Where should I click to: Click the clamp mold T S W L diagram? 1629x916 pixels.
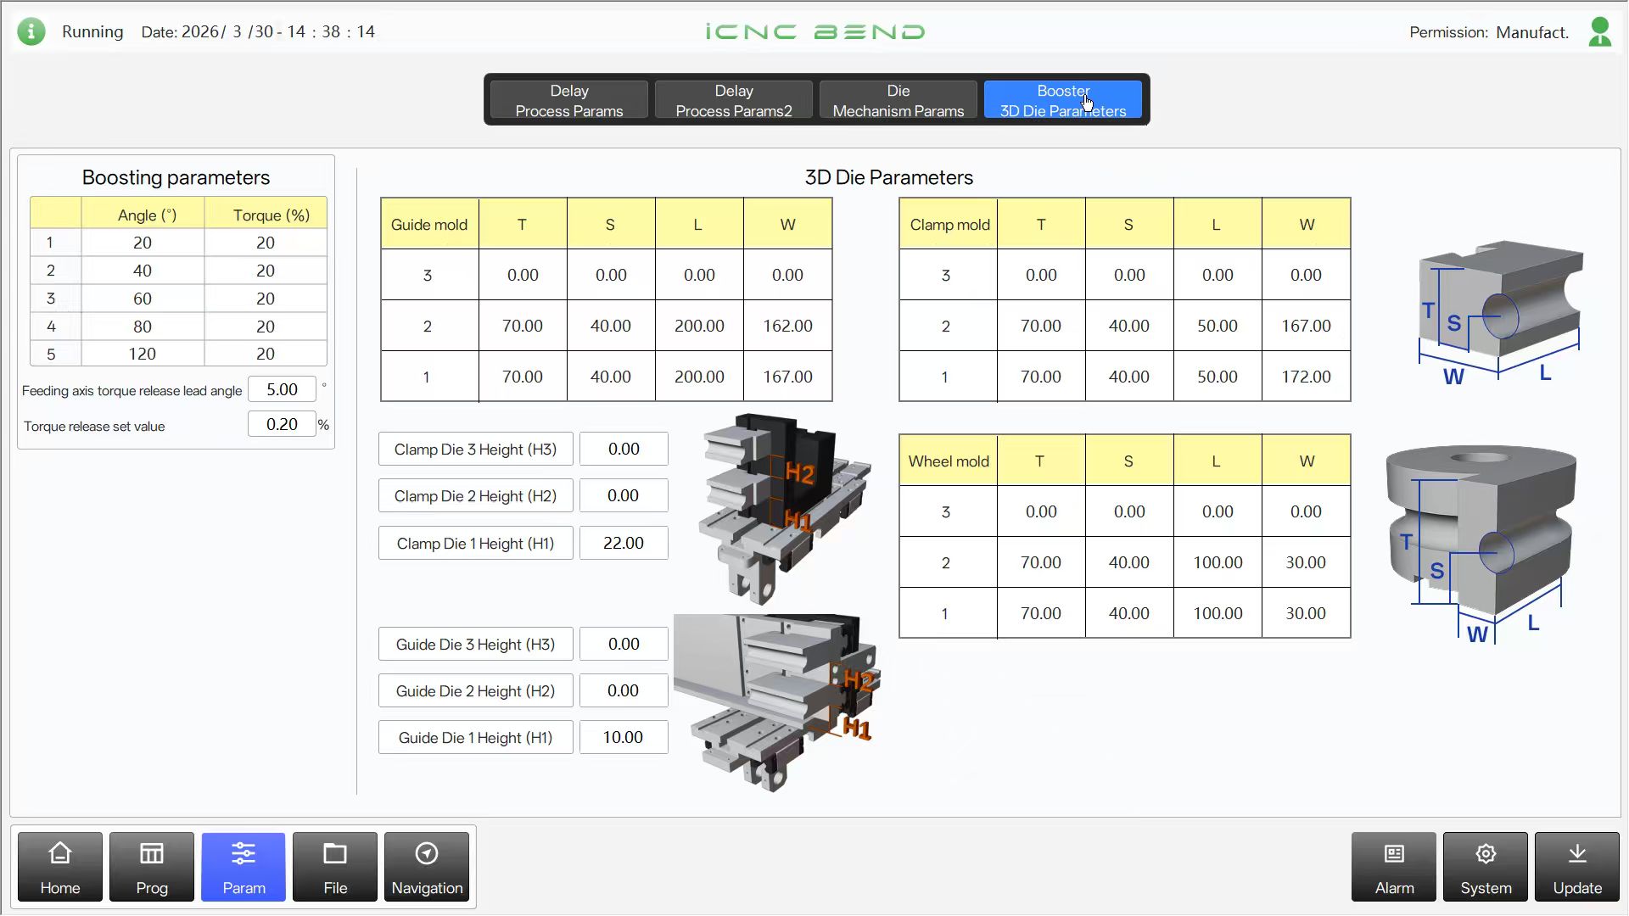(1500, 312)
